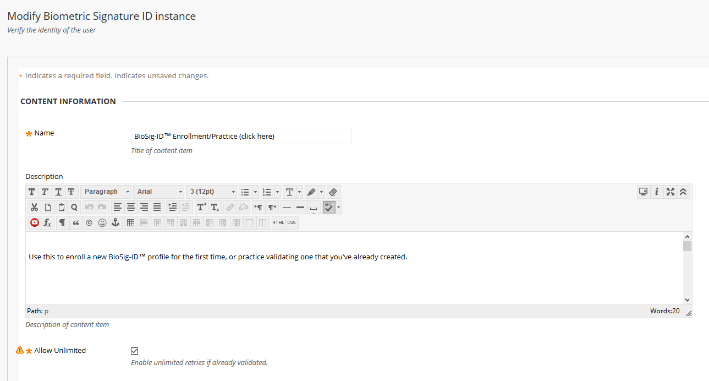Set left-to-right text direction
This screenshot has width=709, height=381.
point(258,208)
